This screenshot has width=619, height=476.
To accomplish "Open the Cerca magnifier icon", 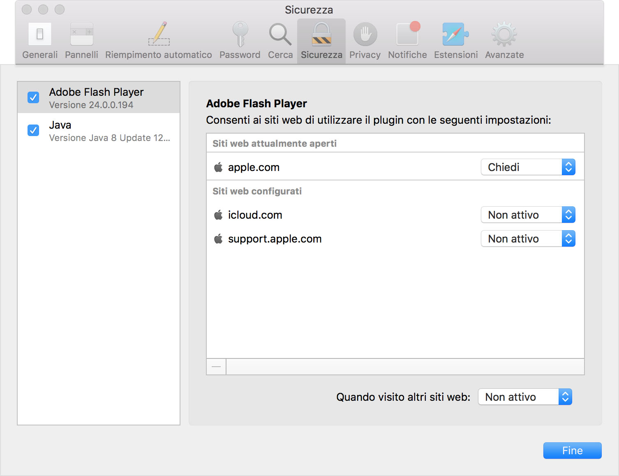I will 280,35.
